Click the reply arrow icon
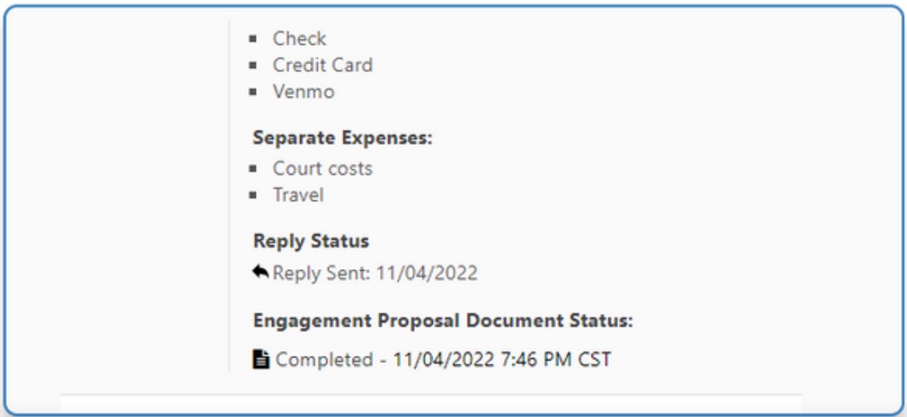Screen dimensions: 907x417 click(260, 273)
